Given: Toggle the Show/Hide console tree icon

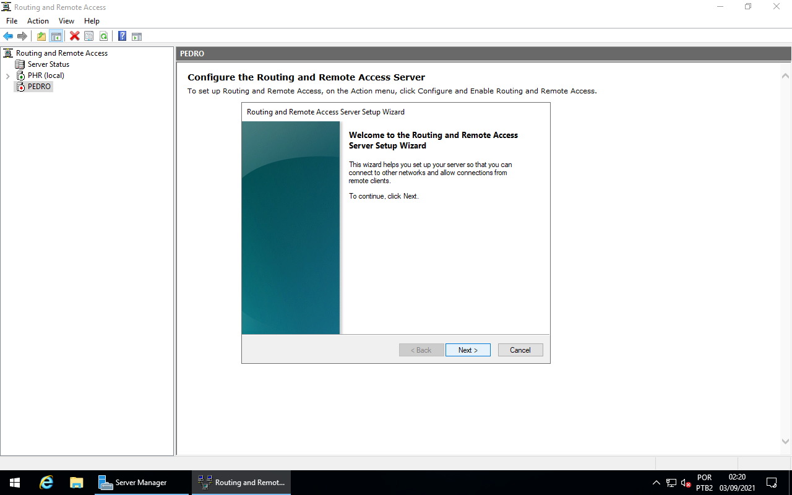Looking at the screenshot, I should click(x=56, y=36).
